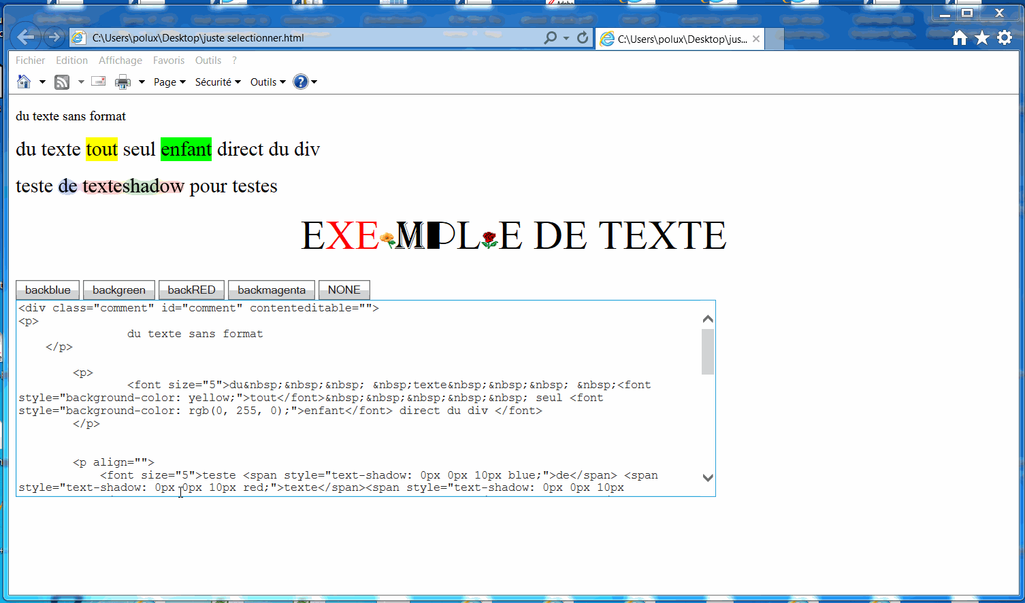1025x603 pixels.
Task: Click the Refresh icon in the address bar
Action: (583, 37)
